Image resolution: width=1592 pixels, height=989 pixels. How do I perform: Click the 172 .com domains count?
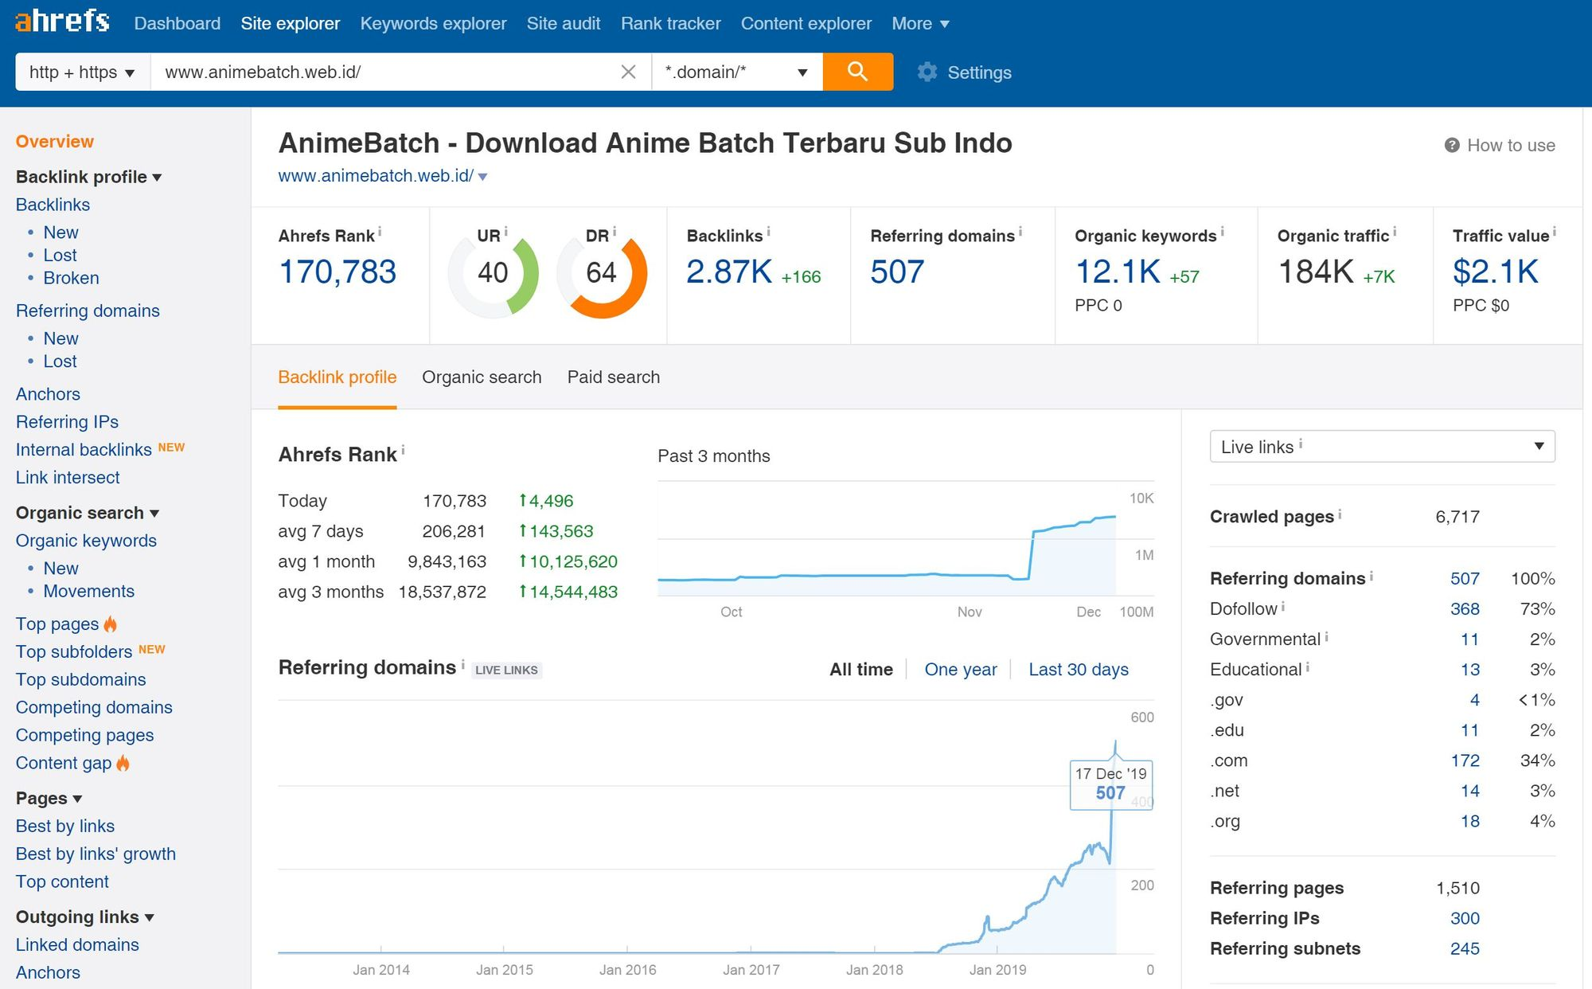coord(1465,760)
